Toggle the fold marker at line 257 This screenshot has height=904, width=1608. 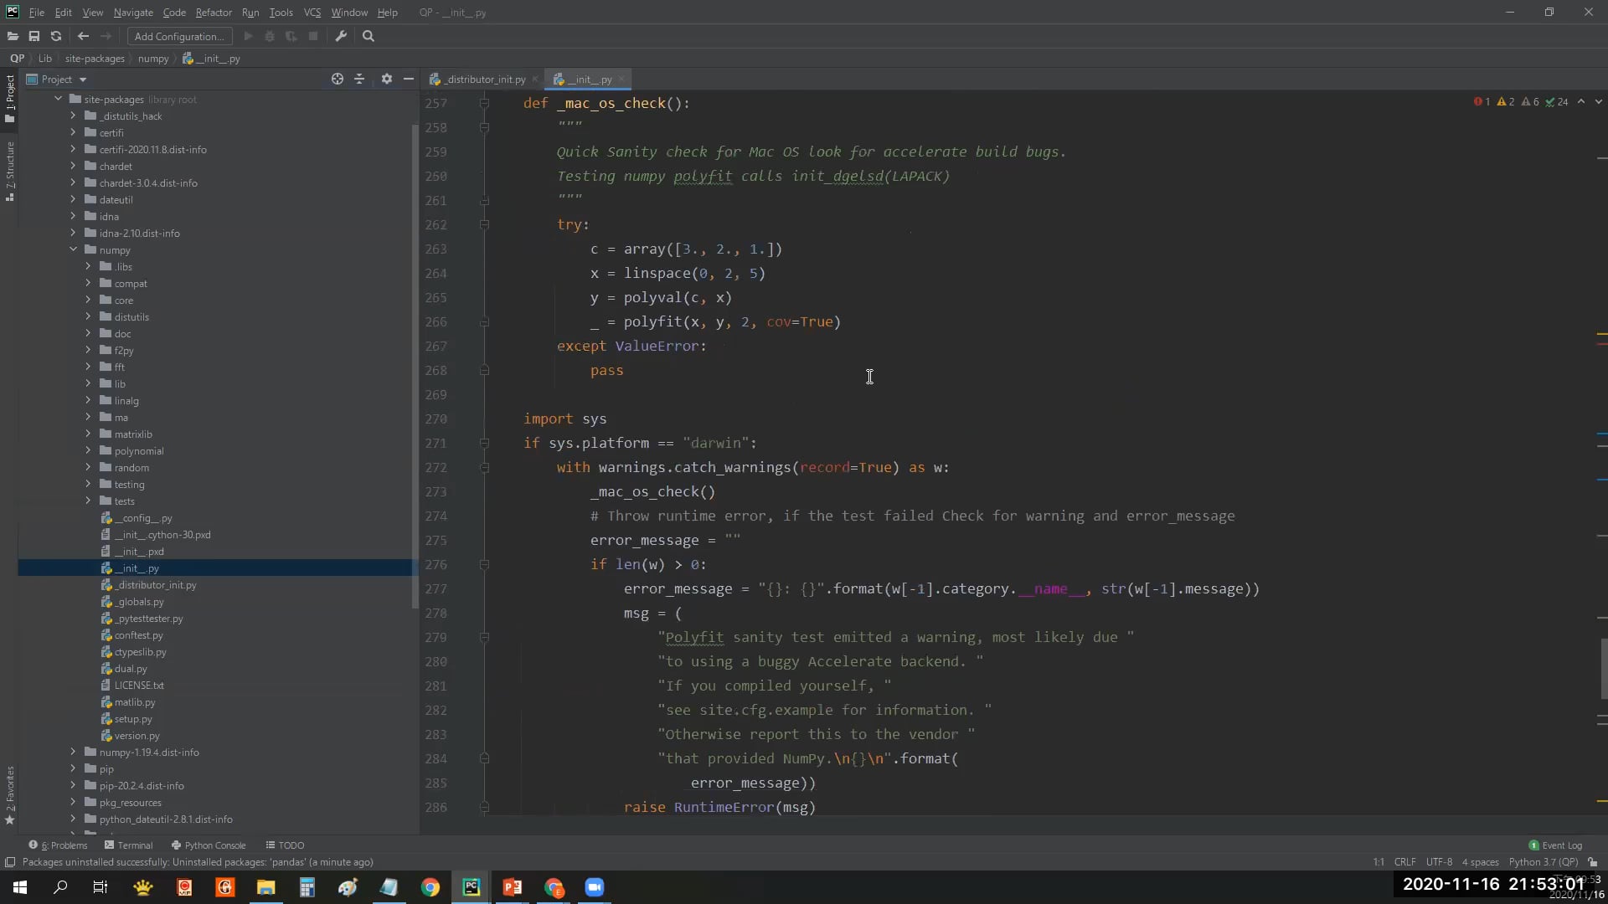point(484,103)
